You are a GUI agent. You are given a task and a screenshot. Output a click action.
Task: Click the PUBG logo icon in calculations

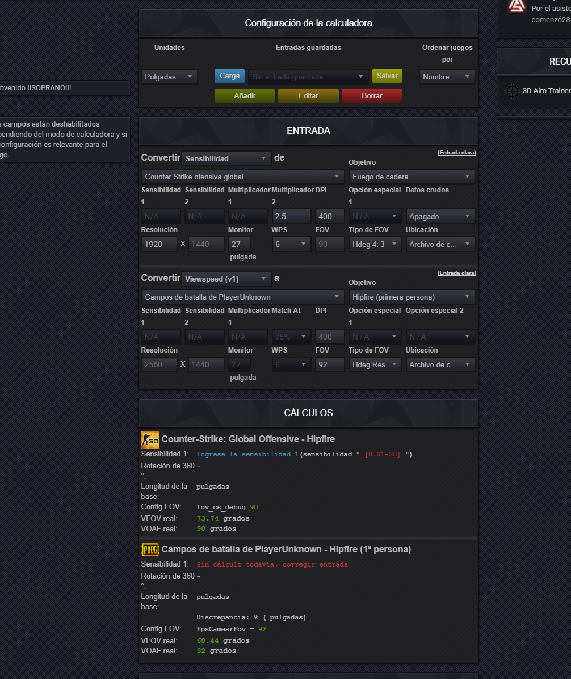point(150,550)
